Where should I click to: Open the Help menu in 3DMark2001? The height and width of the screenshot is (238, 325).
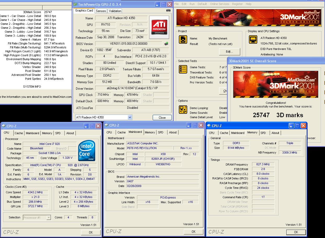click(249, 4)
